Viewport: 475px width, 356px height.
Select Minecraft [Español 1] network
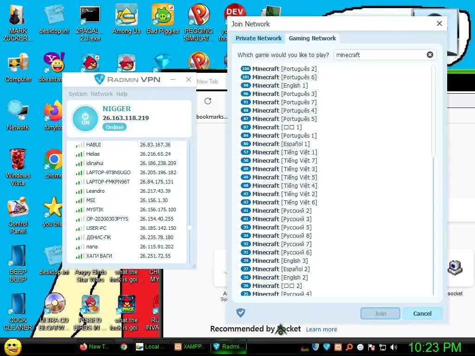[275, 144]
